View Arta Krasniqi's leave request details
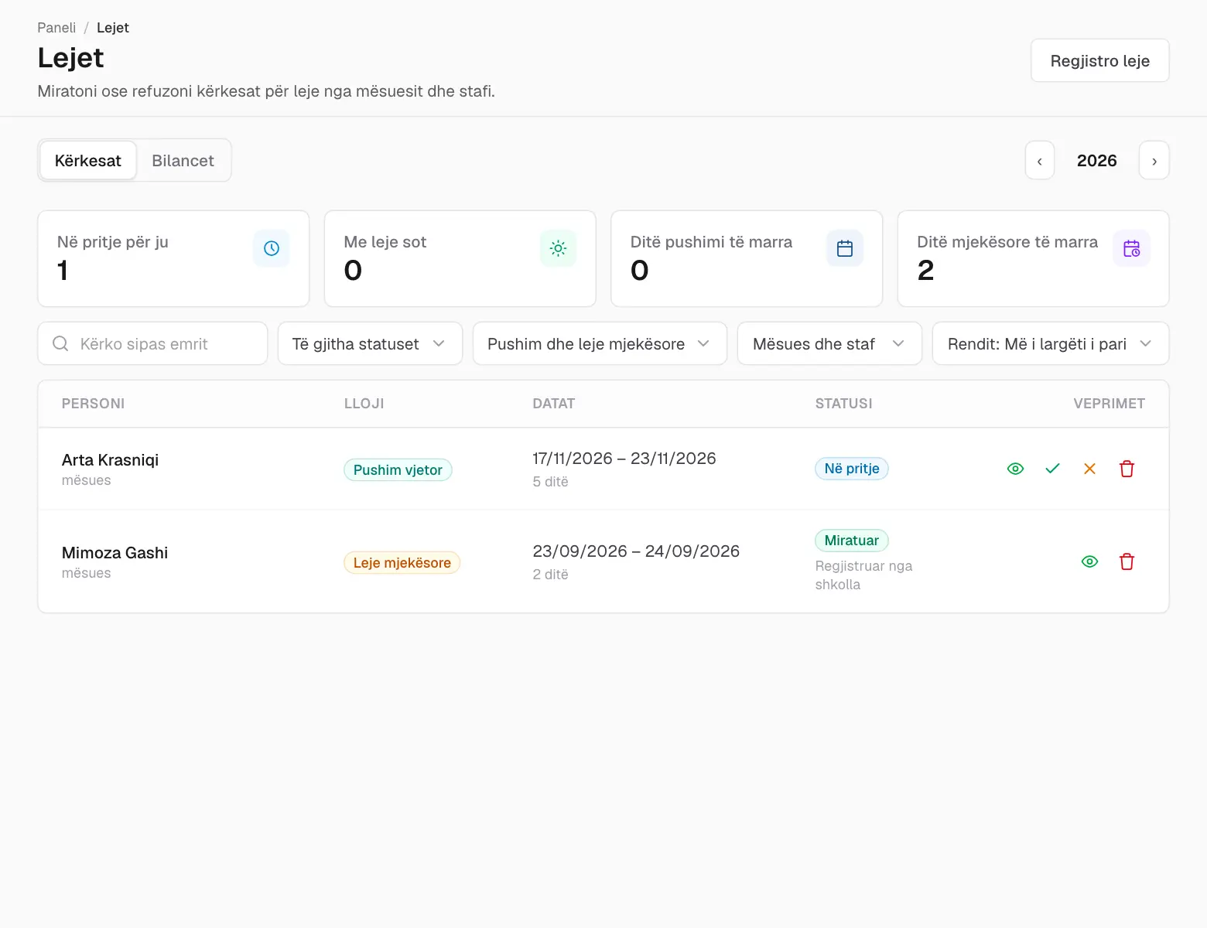Screen dimensions: 1207x928 [x=1015, y=469]
